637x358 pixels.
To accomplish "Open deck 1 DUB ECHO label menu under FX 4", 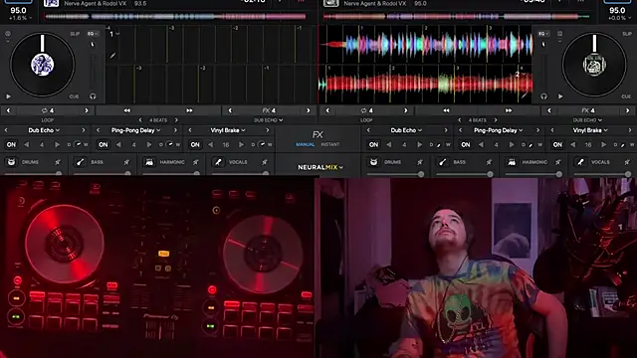I will 268,120.
